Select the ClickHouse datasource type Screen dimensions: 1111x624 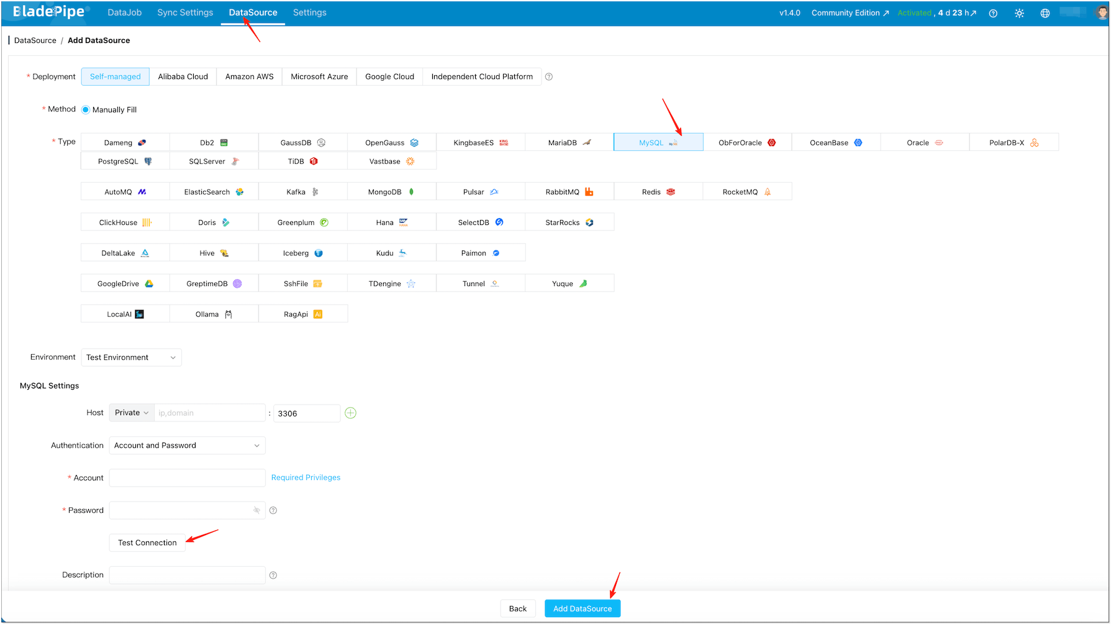click(125, 222)
